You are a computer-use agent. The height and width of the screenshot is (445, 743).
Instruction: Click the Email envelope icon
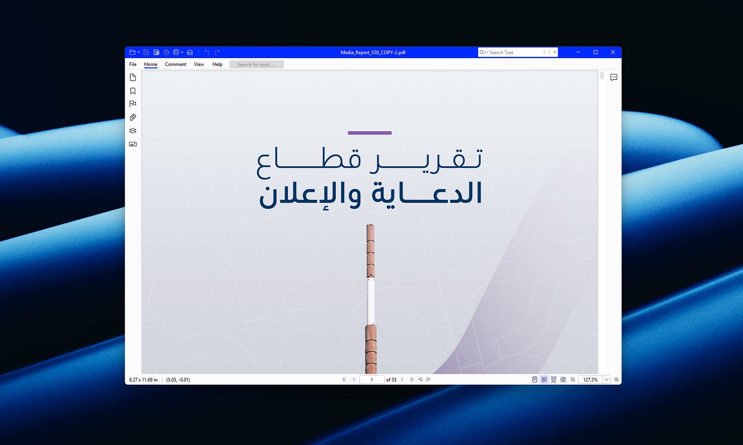coord(190,52)
